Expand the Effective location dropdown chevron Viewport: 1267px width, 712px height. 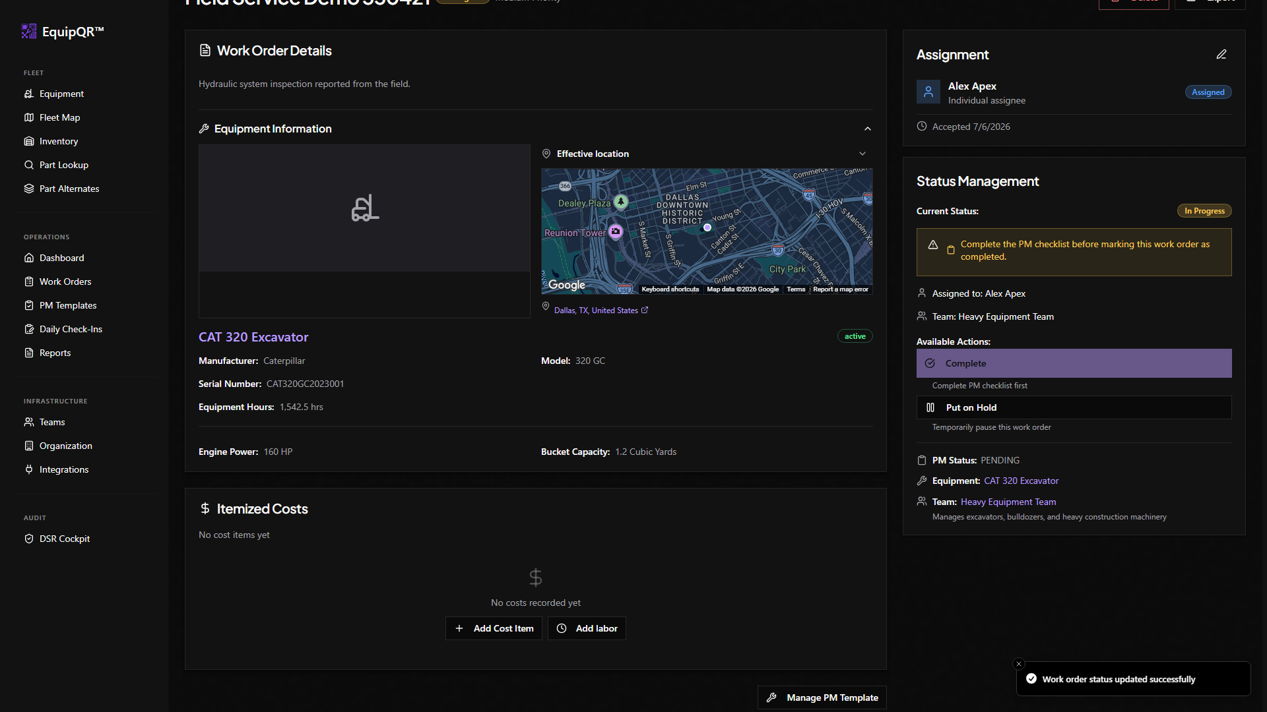862,154
